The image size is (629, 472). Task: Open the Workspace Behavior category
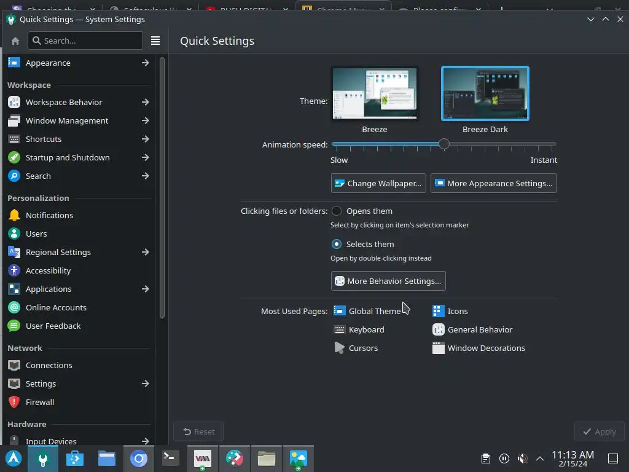[x=79, y=103]
